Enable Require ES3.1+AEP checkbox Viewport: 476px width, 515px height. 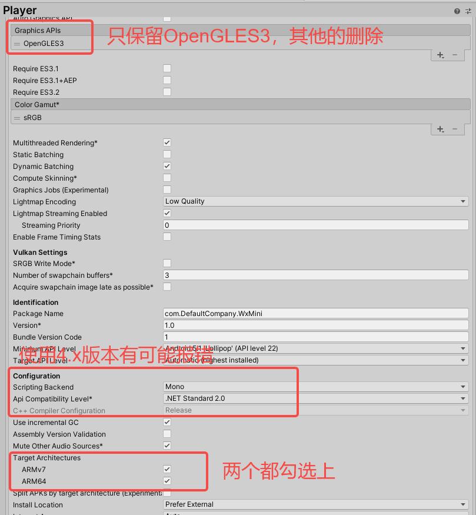[167, 80]
